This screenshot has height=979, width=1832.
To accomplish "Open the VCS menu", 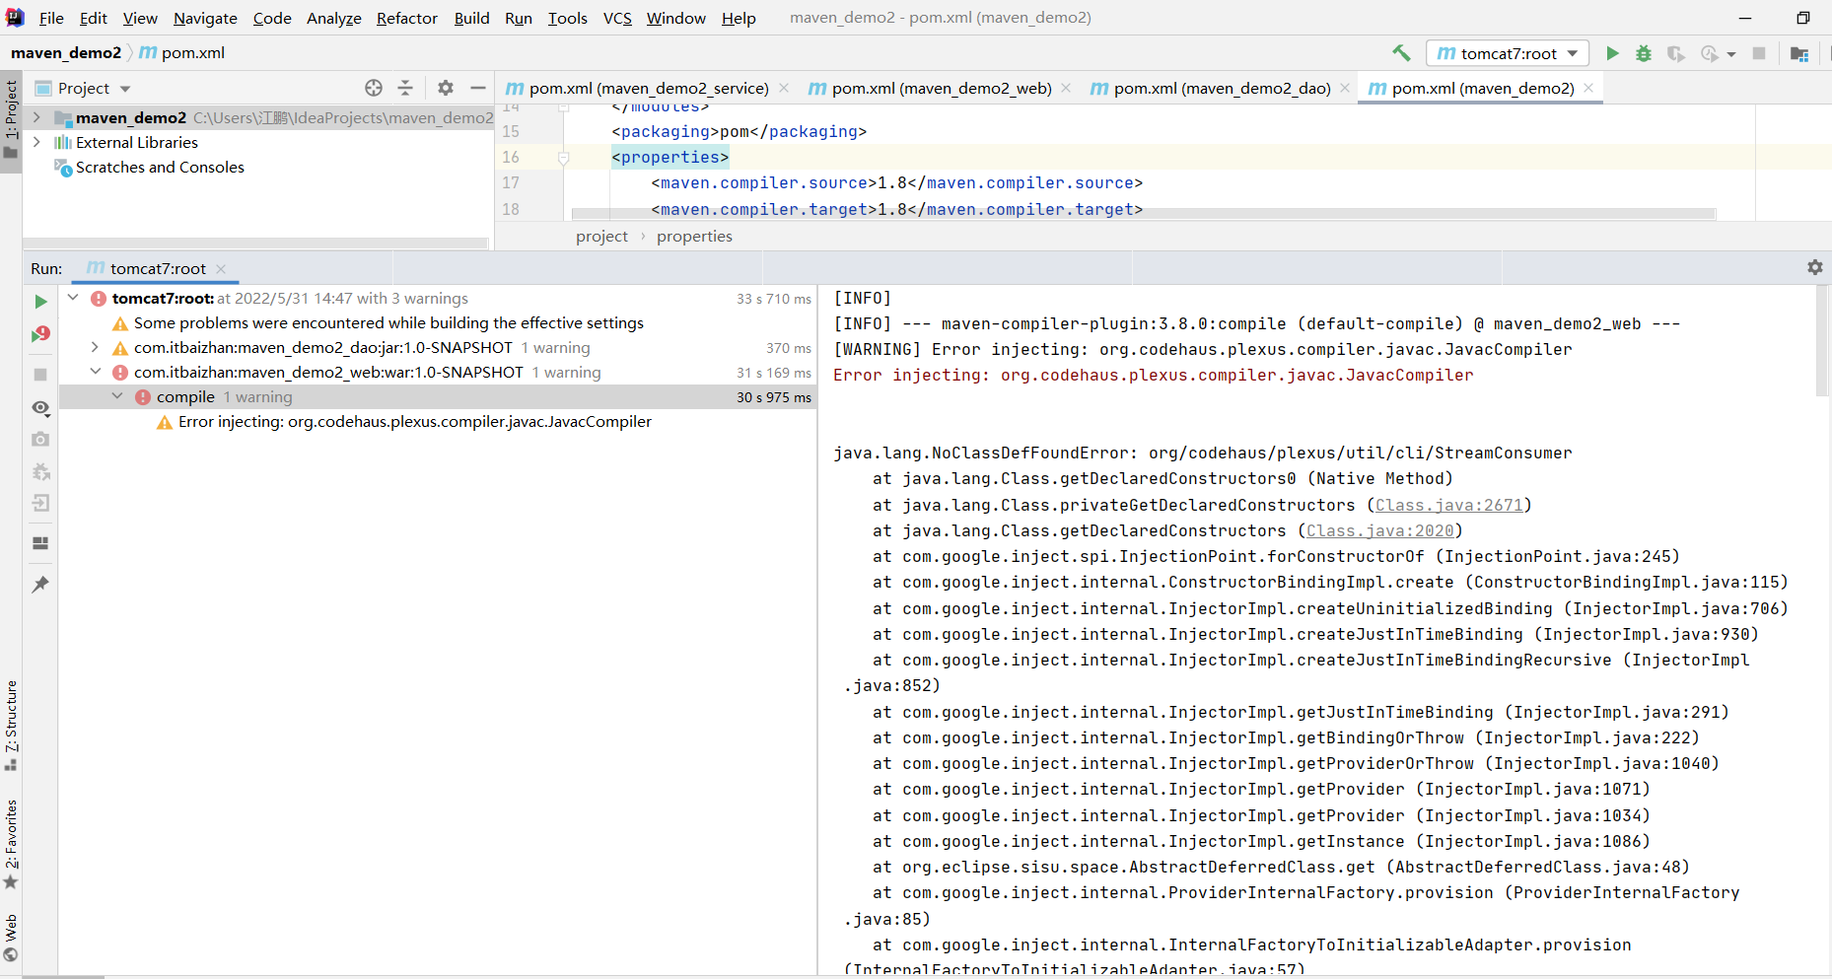I will [x=617, y=18].
